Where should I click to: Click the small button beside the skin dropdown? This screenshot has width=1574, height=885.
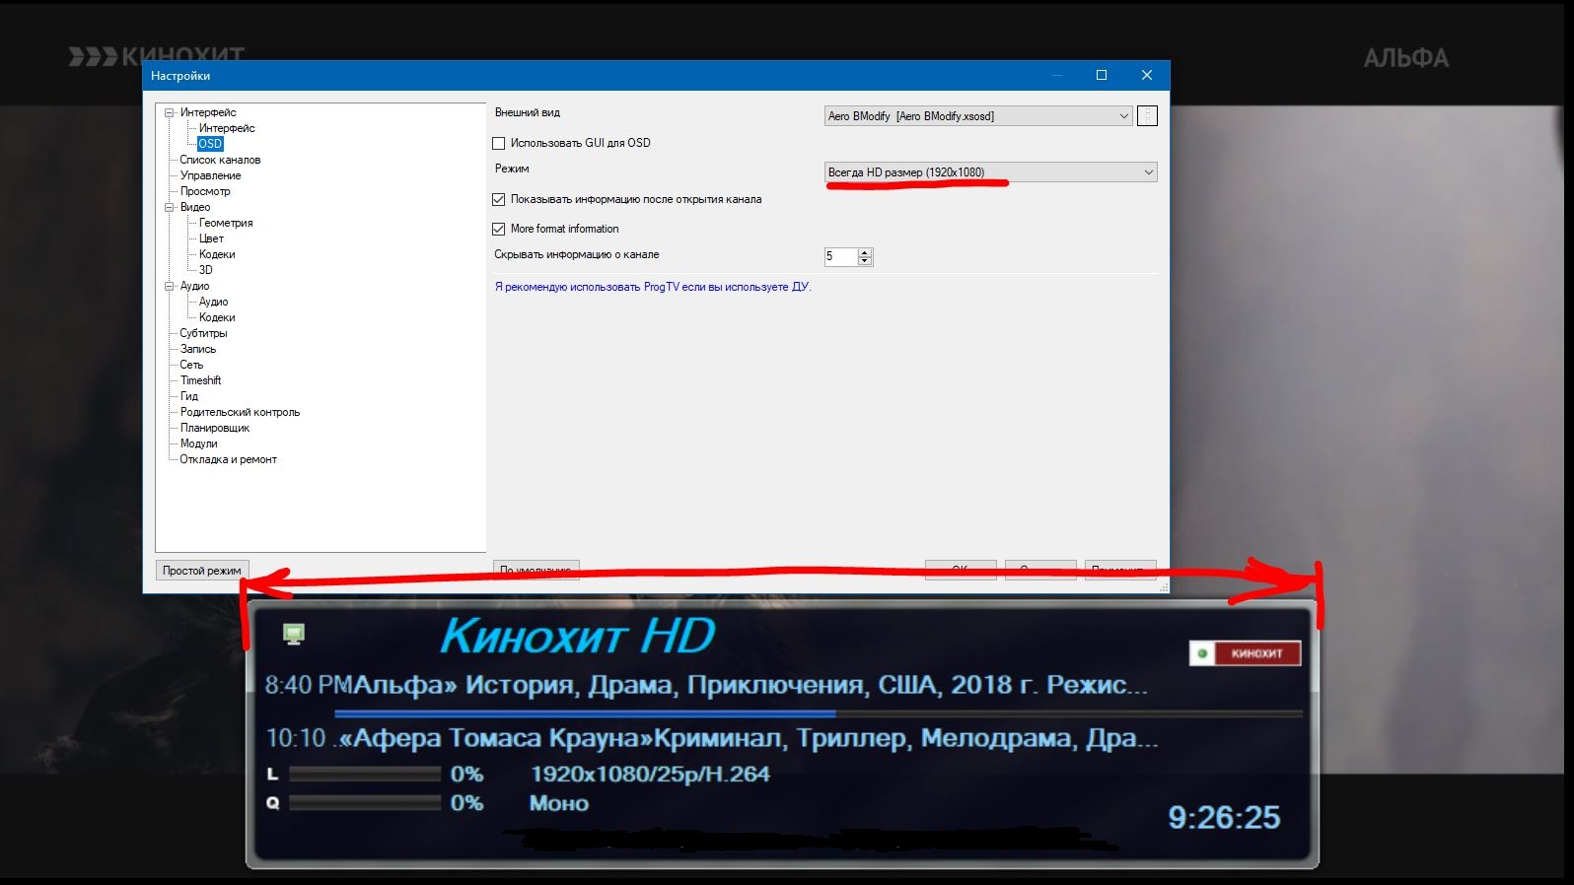[x=1146, y=116]
